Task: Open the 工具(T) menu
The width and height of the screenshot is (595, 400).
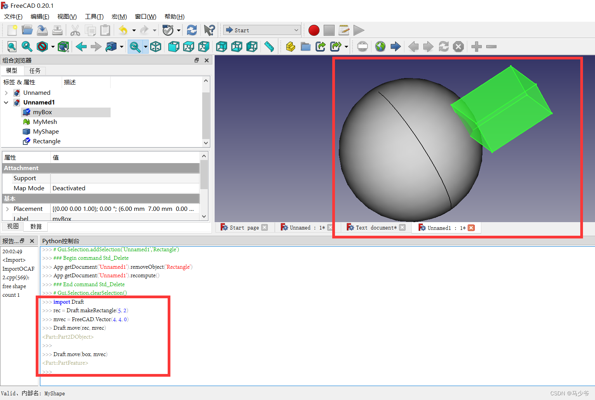Action: click(94, 16)
